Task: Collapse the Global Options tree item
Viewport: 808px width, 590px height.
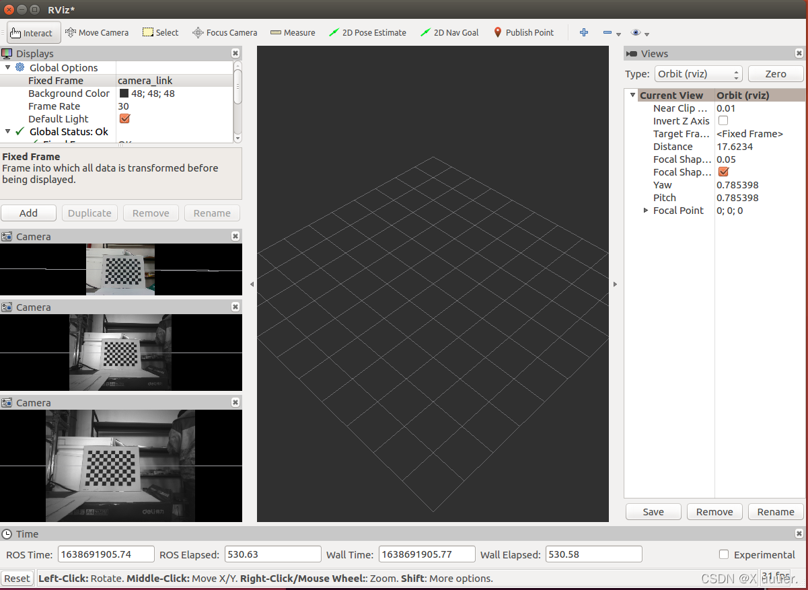Action: [x=7, y=67]
